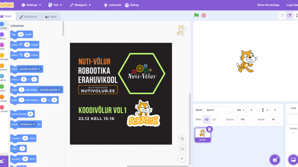Viewport: 298px width, 167px height.
Task: Open the choose sprite button
Action: (274, 159)
